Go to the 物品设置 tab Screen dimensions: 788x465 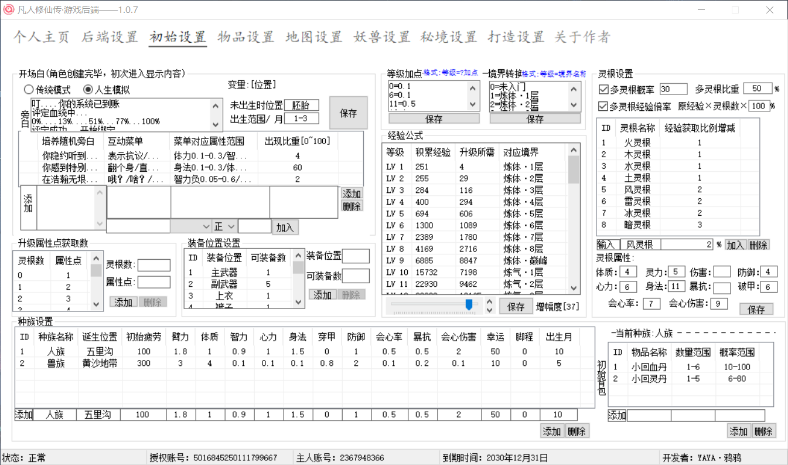pos(245,37)
